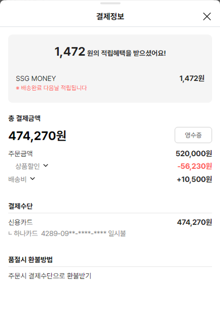The image size is (220, 311).
Task: Select the SSG MONEY reward label
Action: click(x=36, y=79)
